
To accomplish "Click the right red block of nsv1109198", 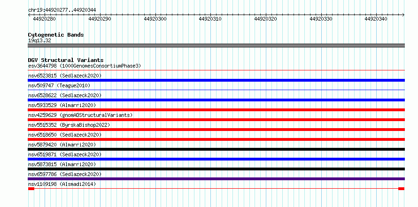I will tap(402, 189).
